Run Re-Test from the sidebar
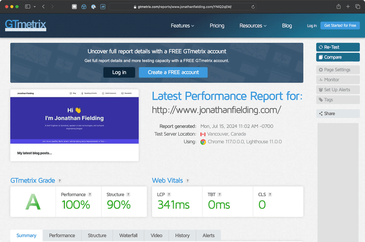365x242 pixels. (338, 47)
